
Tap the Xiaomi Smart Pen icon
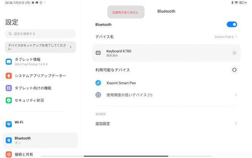[98, 83]
